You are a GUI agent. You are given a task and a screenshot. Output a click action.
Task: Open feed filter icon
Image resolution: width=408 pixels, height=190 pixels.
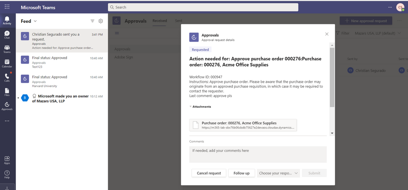pyautogui.click(x=92, y=21)
